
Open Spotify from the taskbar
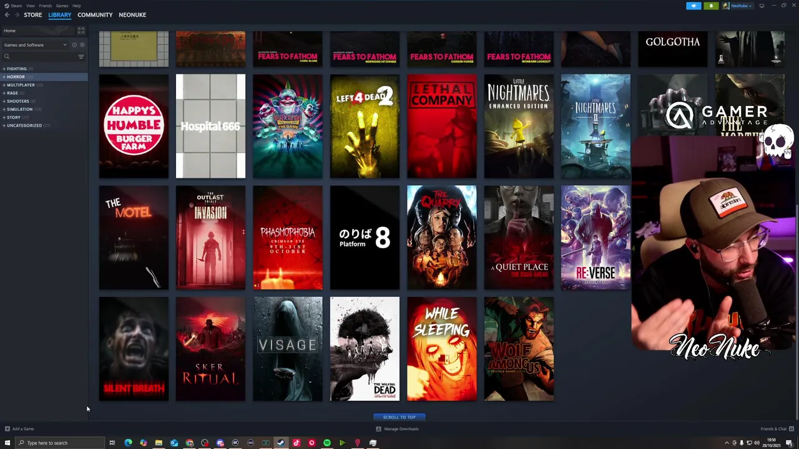point(327,443)
